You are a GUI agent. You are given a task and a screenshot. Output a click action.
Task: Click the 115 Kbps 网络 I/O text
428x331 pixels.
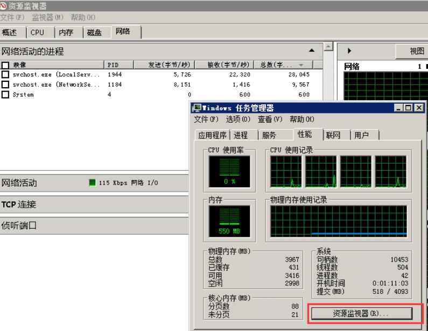pos(128,183)
